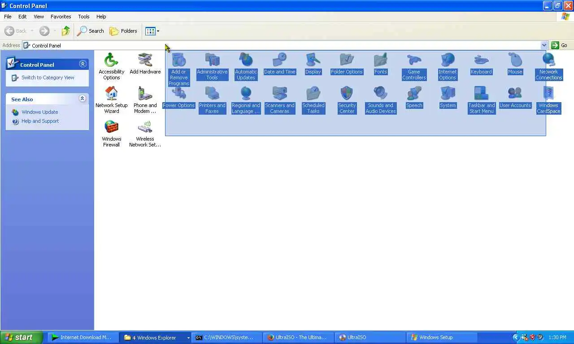
Task: Click the Up folder toolbar icon
Action: tap(66, 31)
